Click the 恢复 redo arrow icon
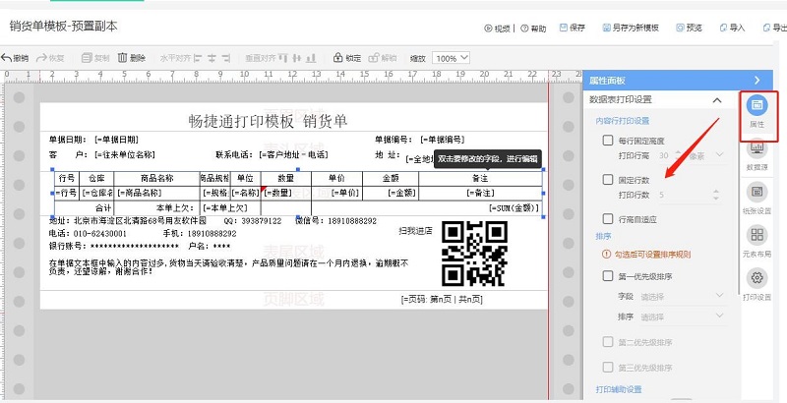 click(x=41, y=58)
